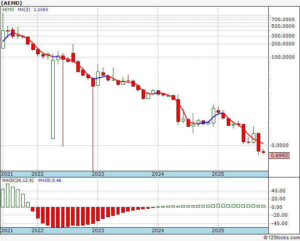Click the 40.00 MACD axis label
The height and width of the screenshot is (241, 300).
click(279, 191)
